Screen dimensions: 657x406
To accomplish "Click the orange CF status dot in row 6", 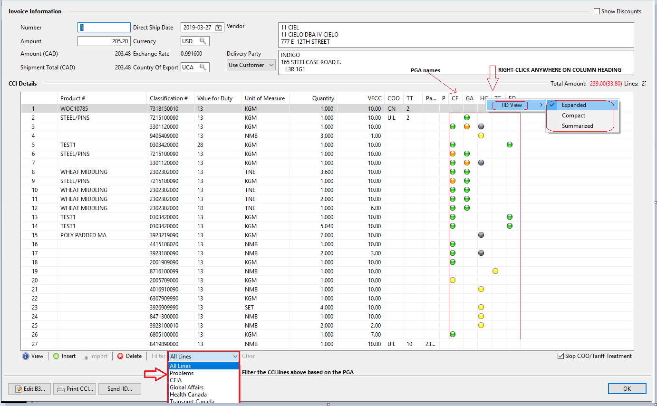I will coord(453,154).
